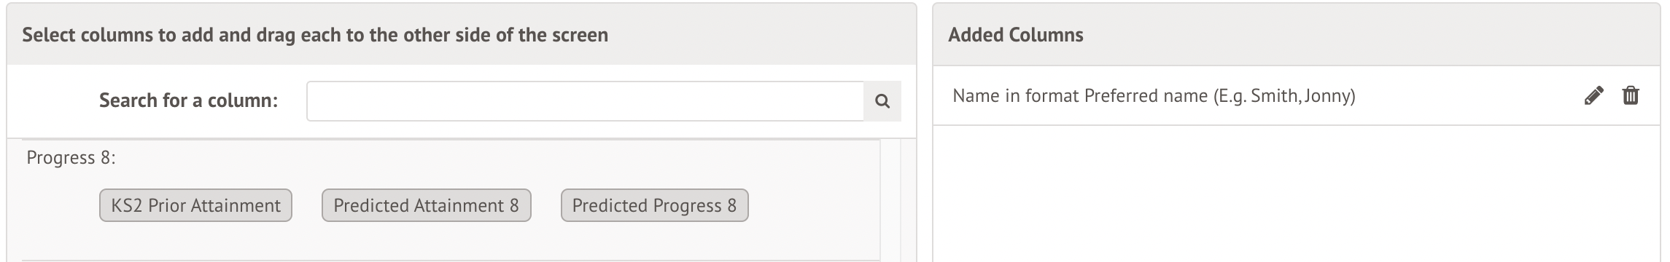Click the Search for a column label
The height and width of the screenshot is (262, 1670).
tap(188, 100)
